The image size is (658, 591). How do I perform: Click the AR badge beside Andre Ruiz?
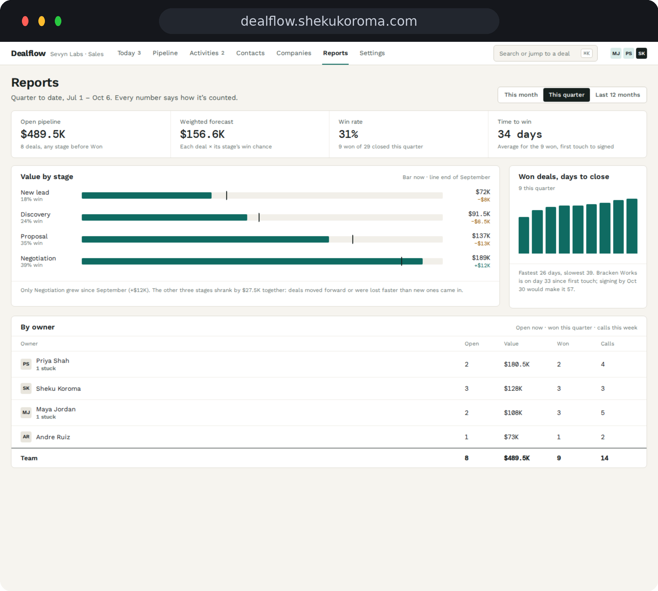[x=26, y=437]
